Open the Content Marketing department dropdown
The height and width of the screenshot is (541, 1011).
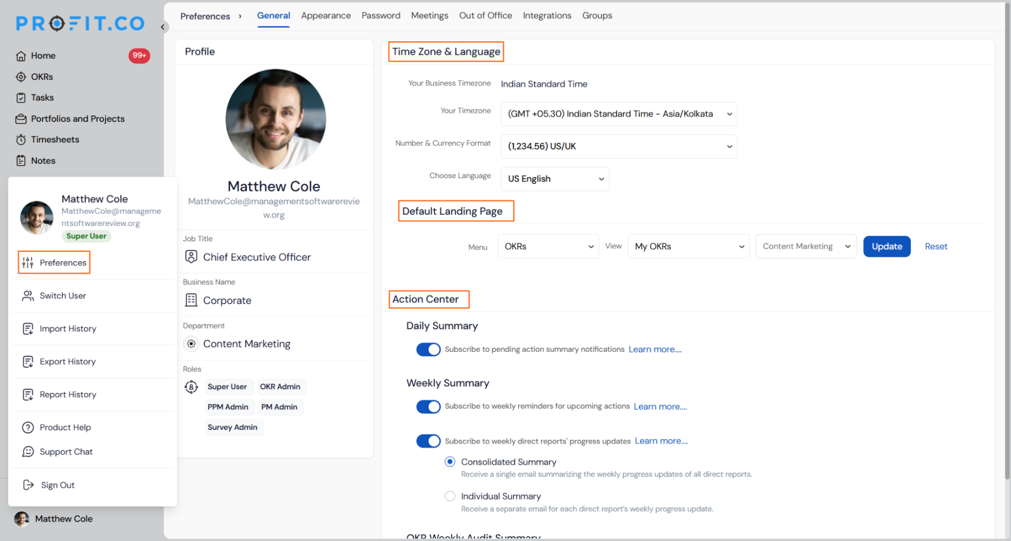[806, 246]
